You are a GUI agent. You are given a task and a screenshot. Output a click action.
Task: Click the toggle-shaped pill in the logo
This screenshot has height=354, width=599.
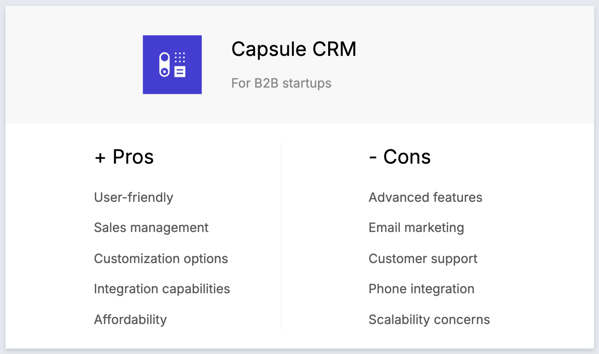coord(164,64)
